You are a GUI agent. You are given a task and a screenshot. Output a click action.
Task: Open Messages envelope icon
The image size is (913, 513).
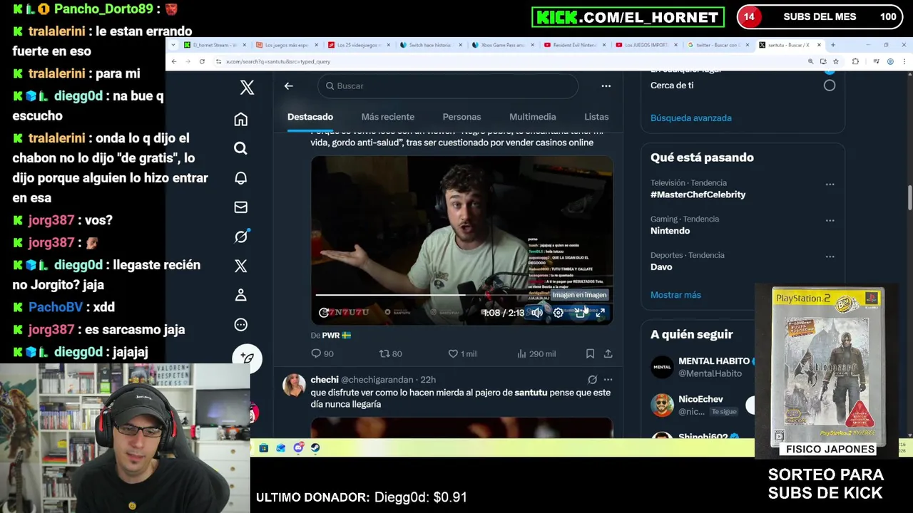tap(241, 207)
